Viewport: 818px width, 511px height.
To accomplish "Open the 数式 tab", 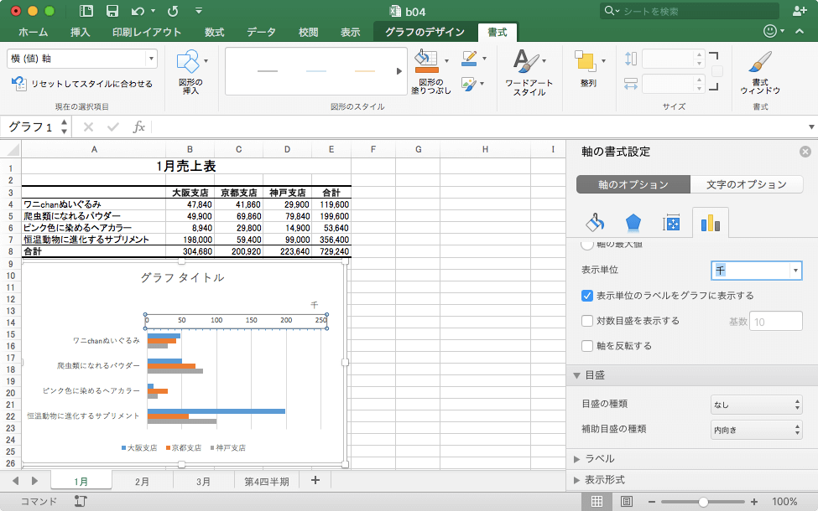I will [x=215, y=33].
